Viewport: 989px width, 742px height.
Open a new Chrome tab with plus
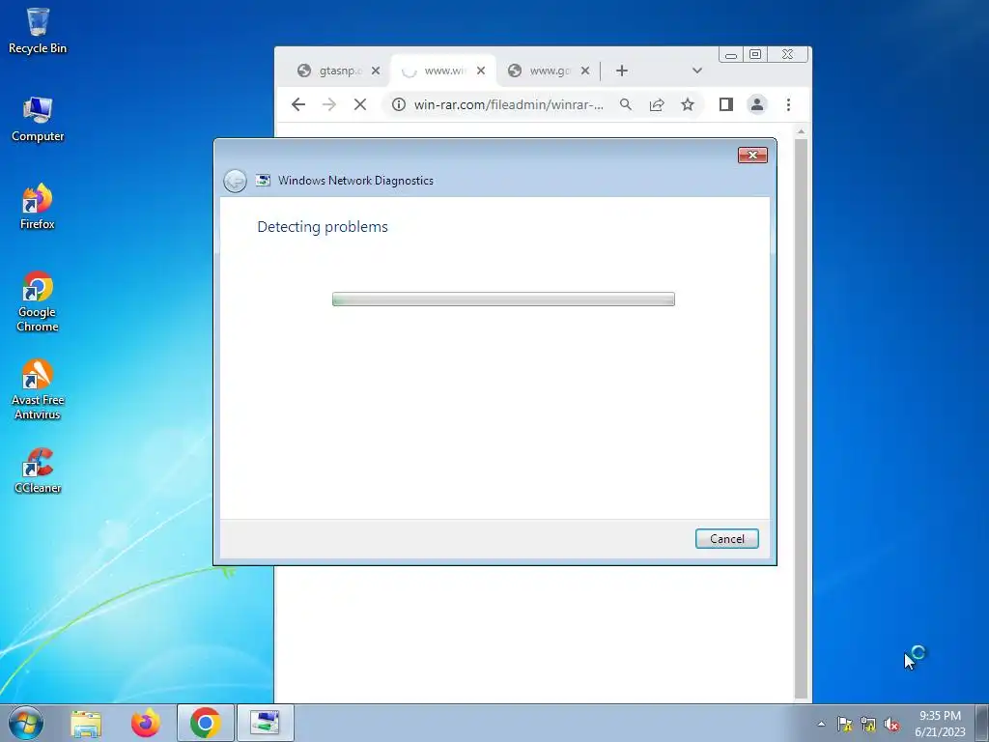click(622, 71)
